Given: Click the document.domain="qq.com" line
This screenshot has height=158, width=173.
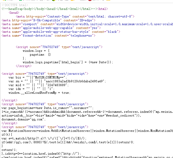Looking at the screenshot, I should pos(24,119).
